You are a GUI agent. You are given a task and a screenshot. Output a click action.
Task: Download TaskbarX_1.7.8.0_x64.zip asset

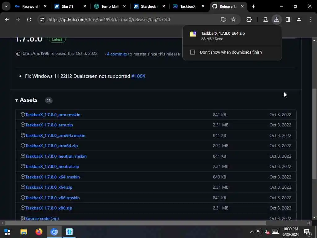click(49, 187)
